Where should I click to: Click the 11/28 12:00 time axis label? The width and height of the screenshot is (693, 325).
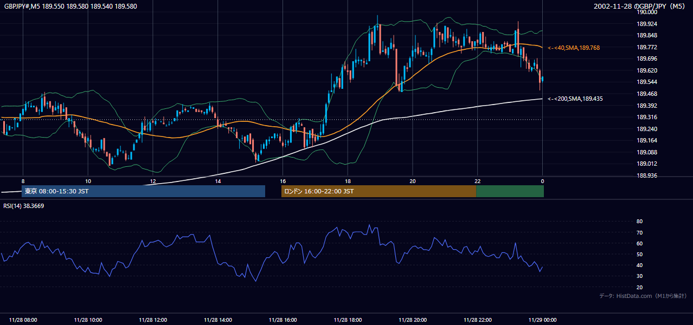click(x=153, y=320)
